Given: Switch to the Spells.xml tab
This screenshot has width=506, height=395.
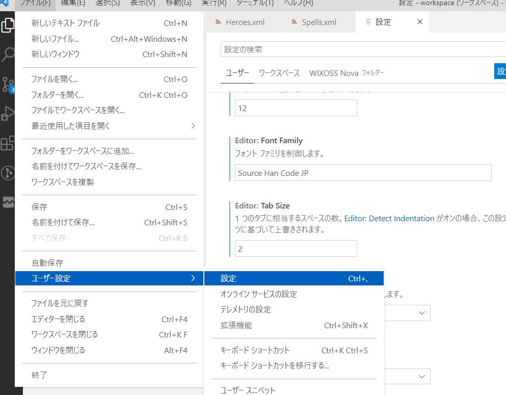Looking at the screenshot, I should point(319,22).
